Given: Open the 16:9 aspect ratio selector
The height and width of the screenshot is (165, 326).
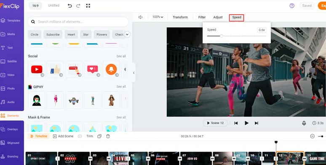Looking at the screenshot, I should [x=35, y=5].
